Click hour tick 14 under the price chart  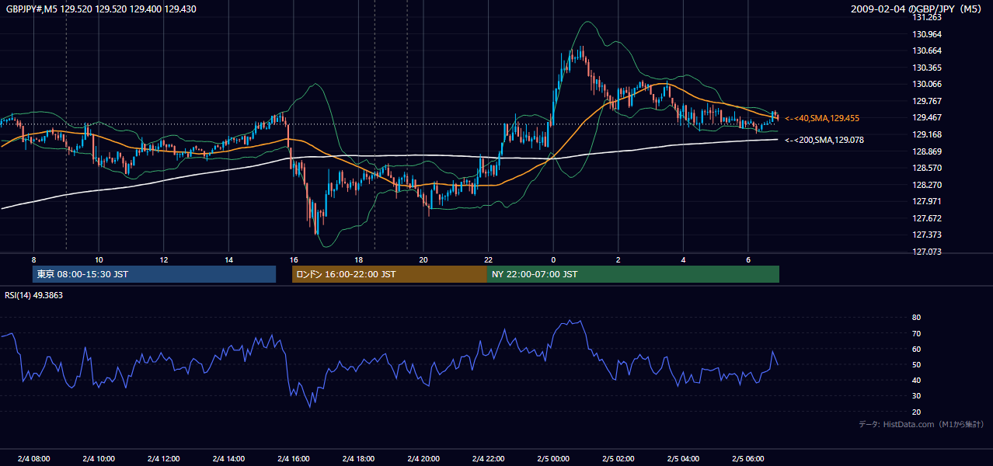pos(228,259)
